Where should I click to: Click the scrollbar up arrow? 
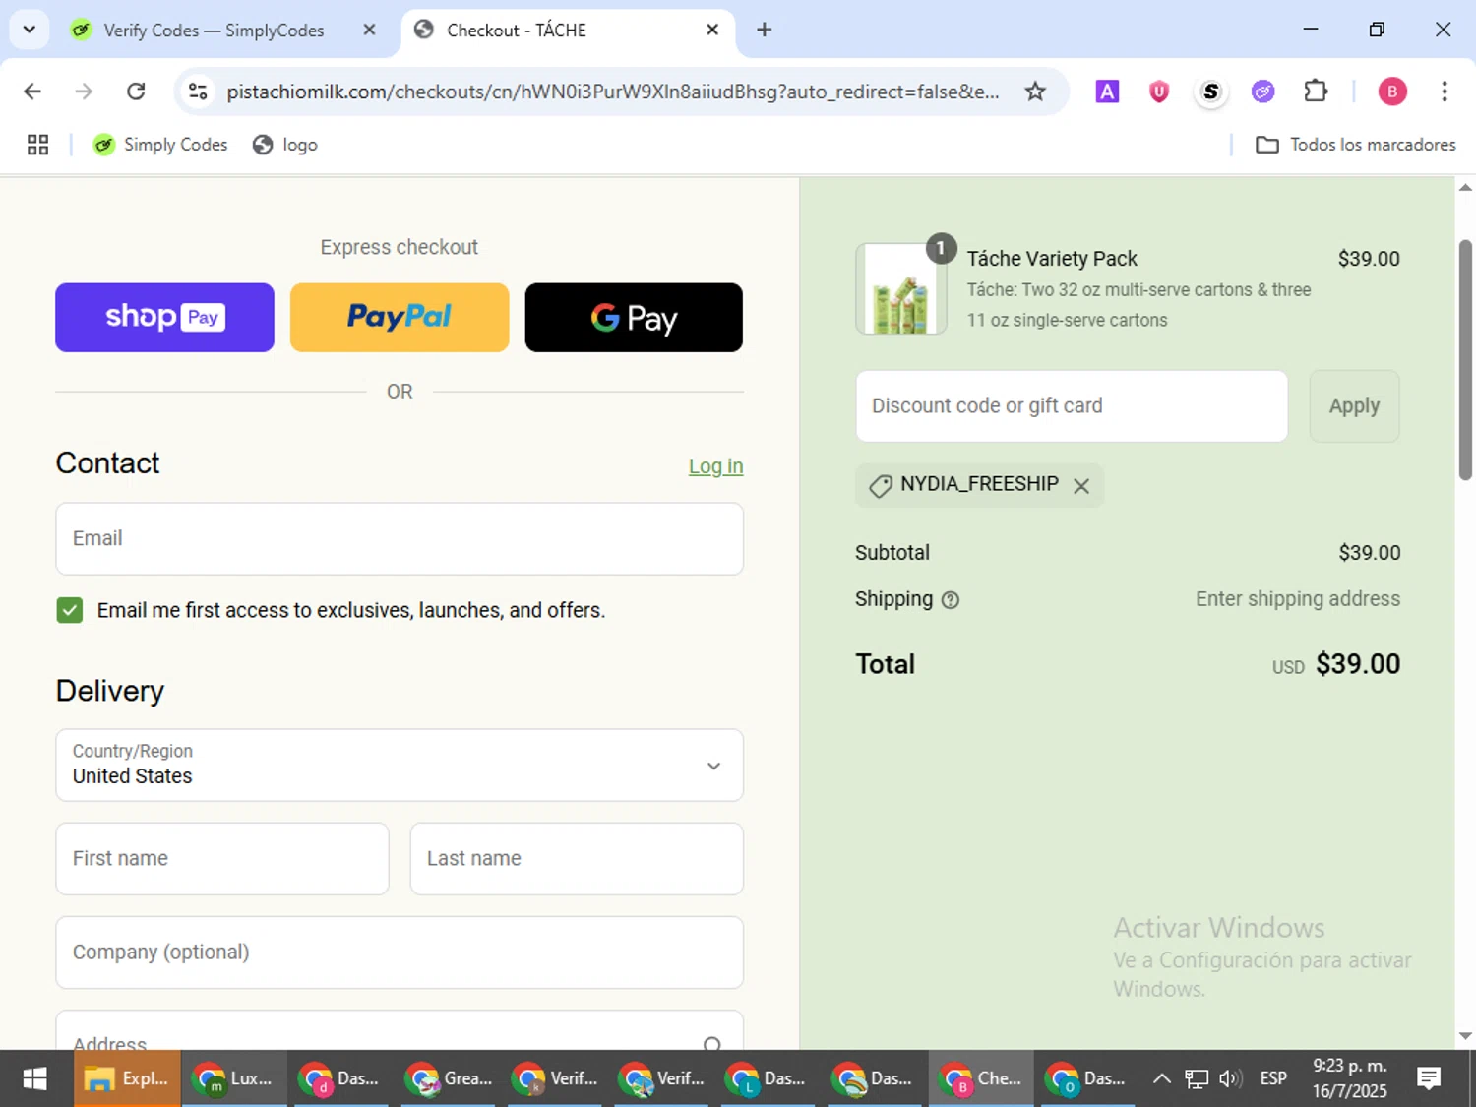point(1465,187)
